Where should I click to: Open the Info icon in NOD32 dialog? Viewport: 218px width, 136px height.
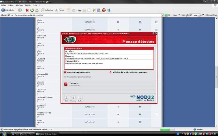point(80,98)
